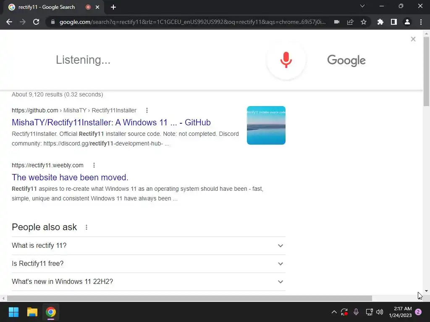
Task: Open the Windows Start menu
Action: pos(13,312)
